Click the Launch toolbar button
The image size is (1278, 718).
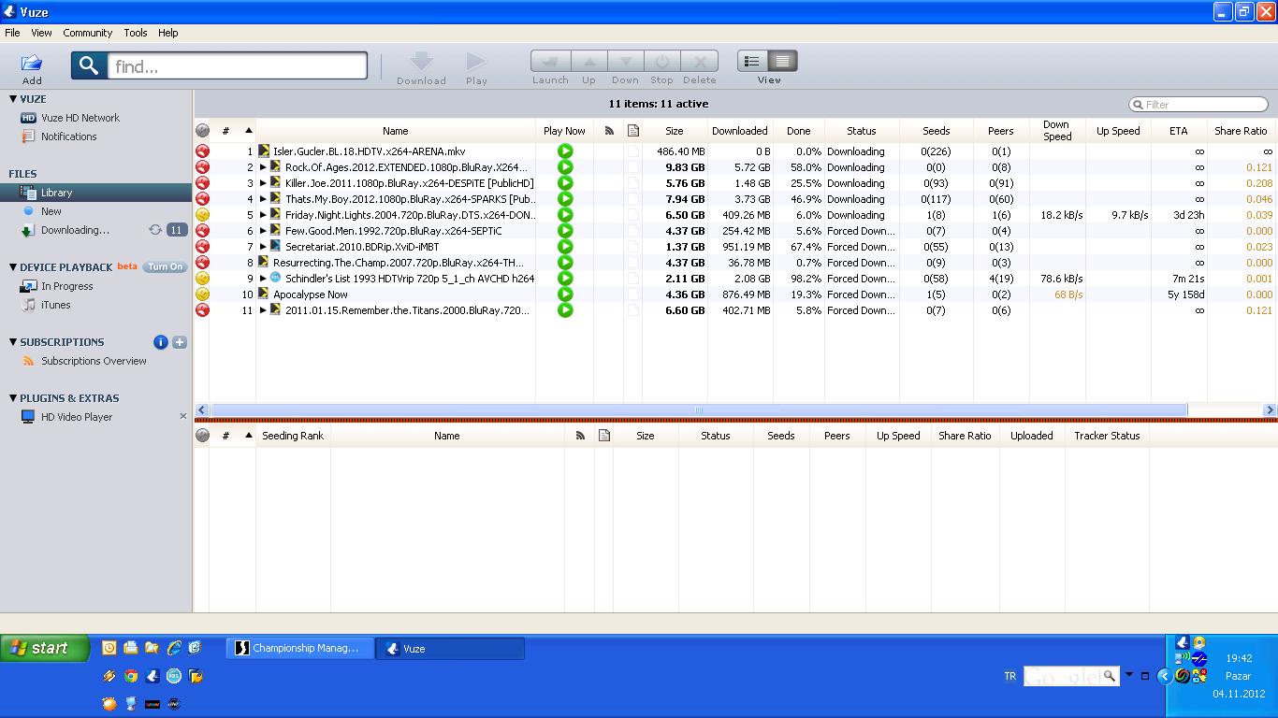(x=550, y=62)
